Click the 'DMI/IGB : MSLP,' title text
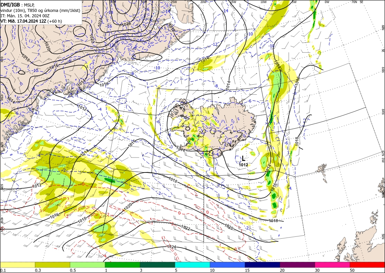385x273 pixels. coord(17,5)
